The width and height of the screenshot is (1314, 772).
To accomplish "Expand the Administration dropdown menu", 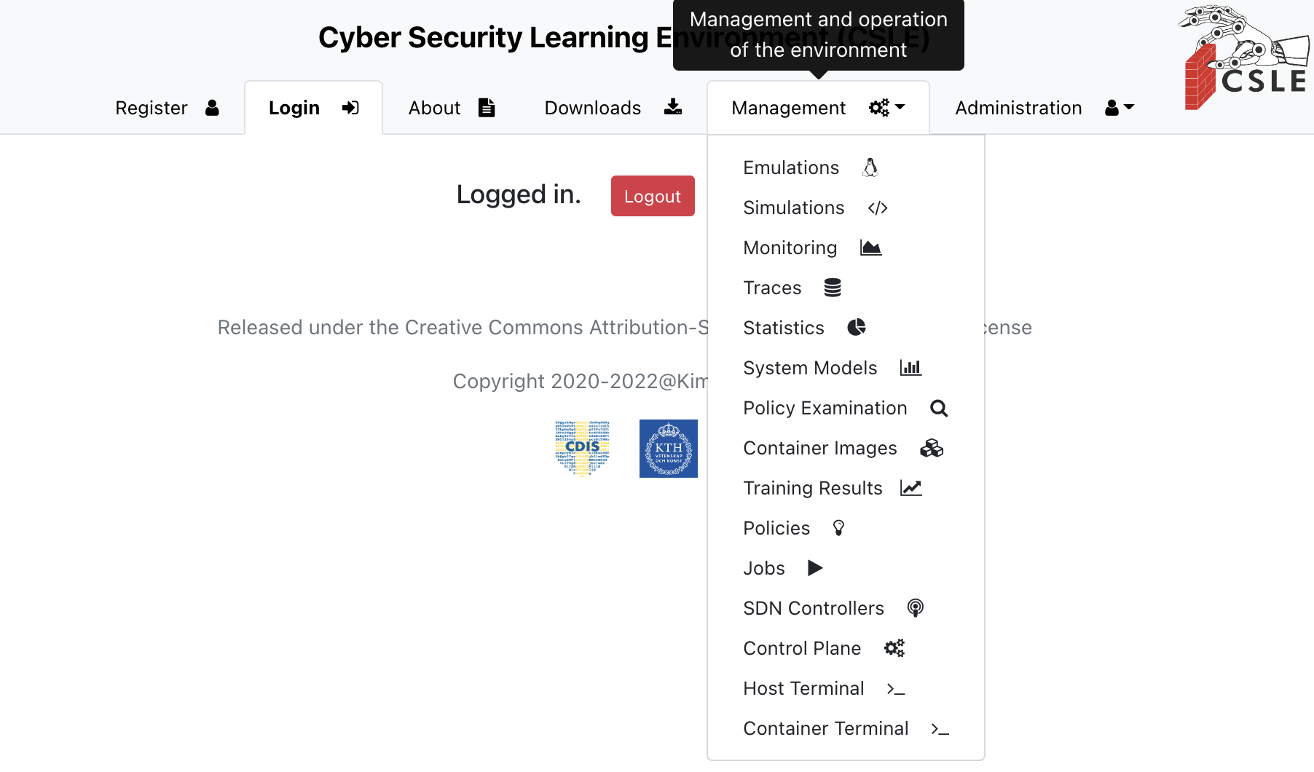I will (1044, 108).
